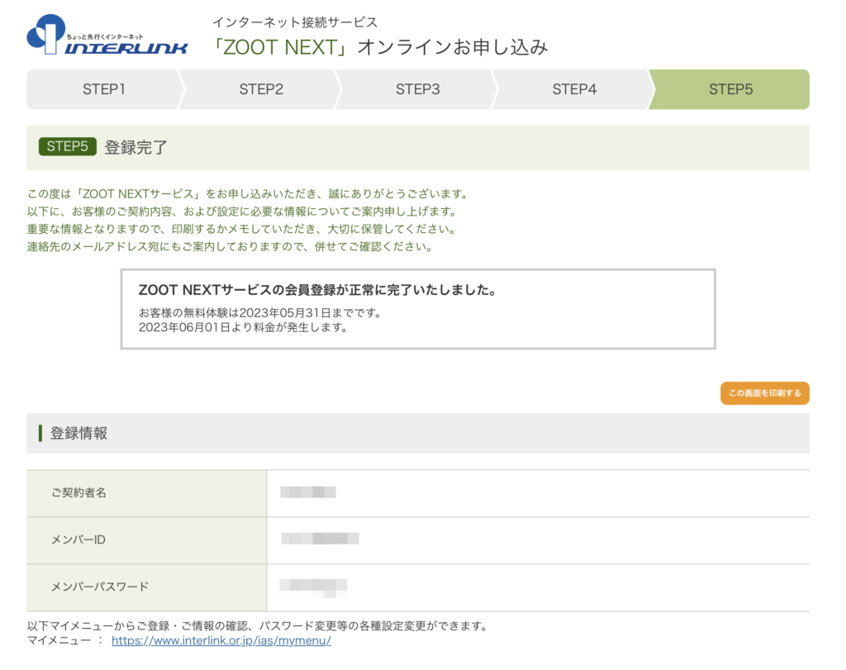Click the Interlink logo
The width and height of the screenshot is (846, 670).
point(107,35)
